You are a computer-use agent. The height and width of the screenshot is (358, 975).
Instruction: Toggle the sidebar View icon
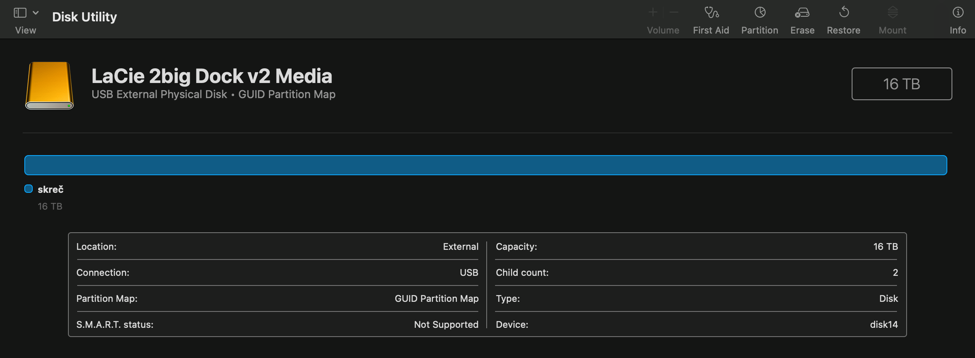(x=20, y=13)
